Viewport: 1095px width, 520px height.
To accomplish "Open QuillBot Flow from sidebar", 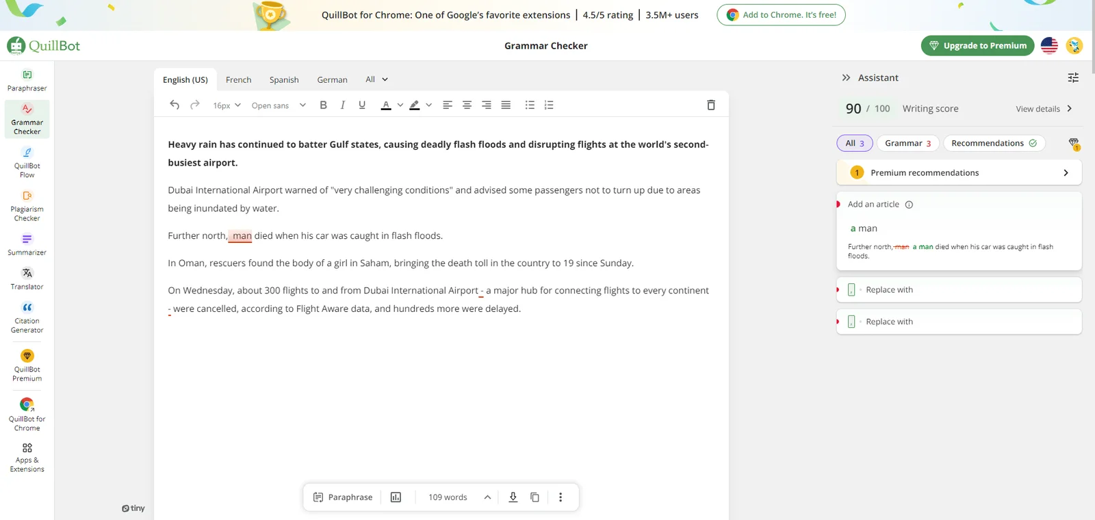I will (x=27, y=162).
